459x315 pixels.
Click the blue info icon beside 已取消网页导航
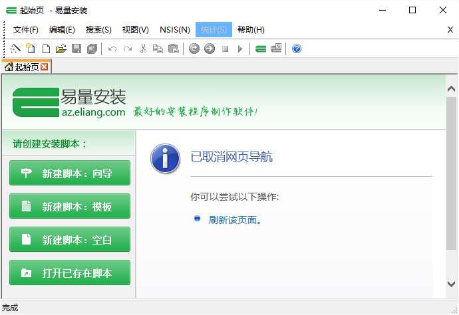(x=165, y=158)
